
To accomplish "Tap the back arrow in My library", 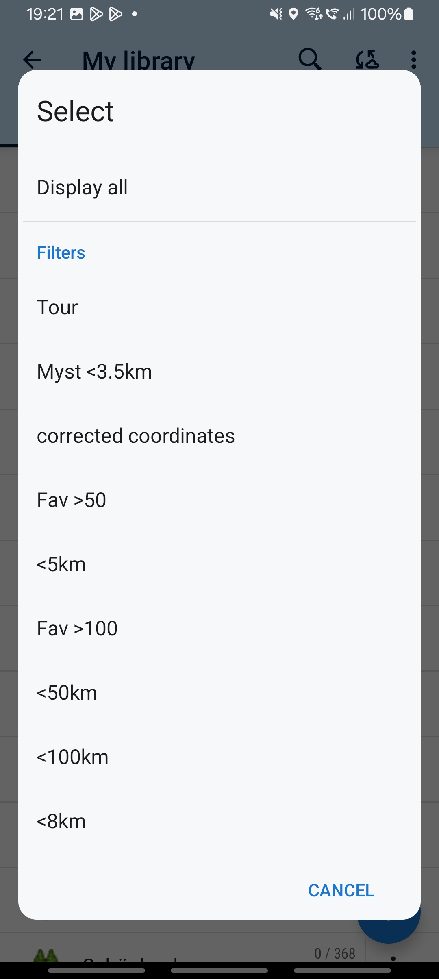I will tap(33, 60).
